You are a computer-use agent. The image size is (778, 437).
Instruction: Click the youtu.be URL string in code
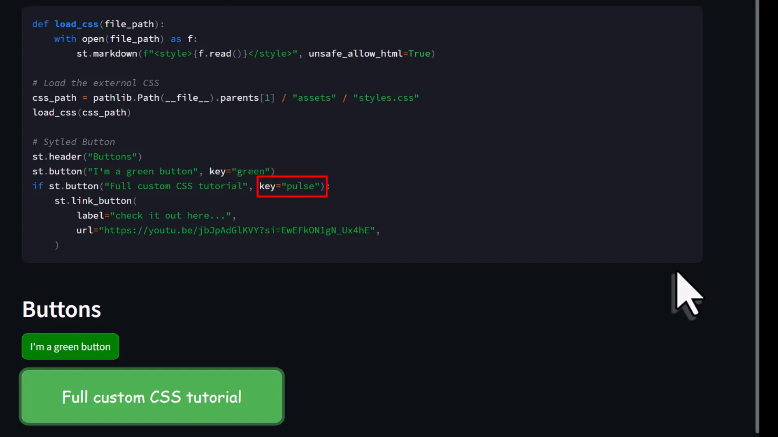237,230
